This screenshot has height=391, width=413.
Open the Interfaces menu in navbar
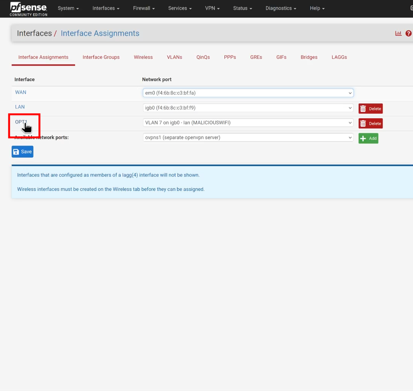tap(106, 8)
